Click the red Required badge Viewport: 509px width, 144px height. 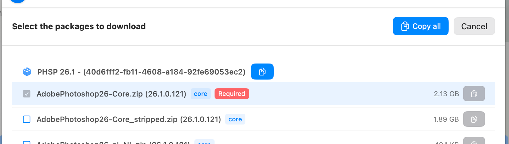232,94
